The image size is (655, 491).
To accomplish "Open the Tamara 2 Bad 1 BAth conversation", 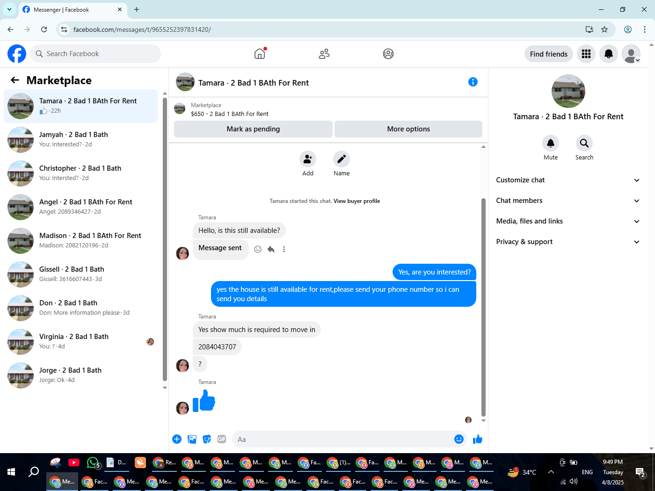I will tap(80, 106).
